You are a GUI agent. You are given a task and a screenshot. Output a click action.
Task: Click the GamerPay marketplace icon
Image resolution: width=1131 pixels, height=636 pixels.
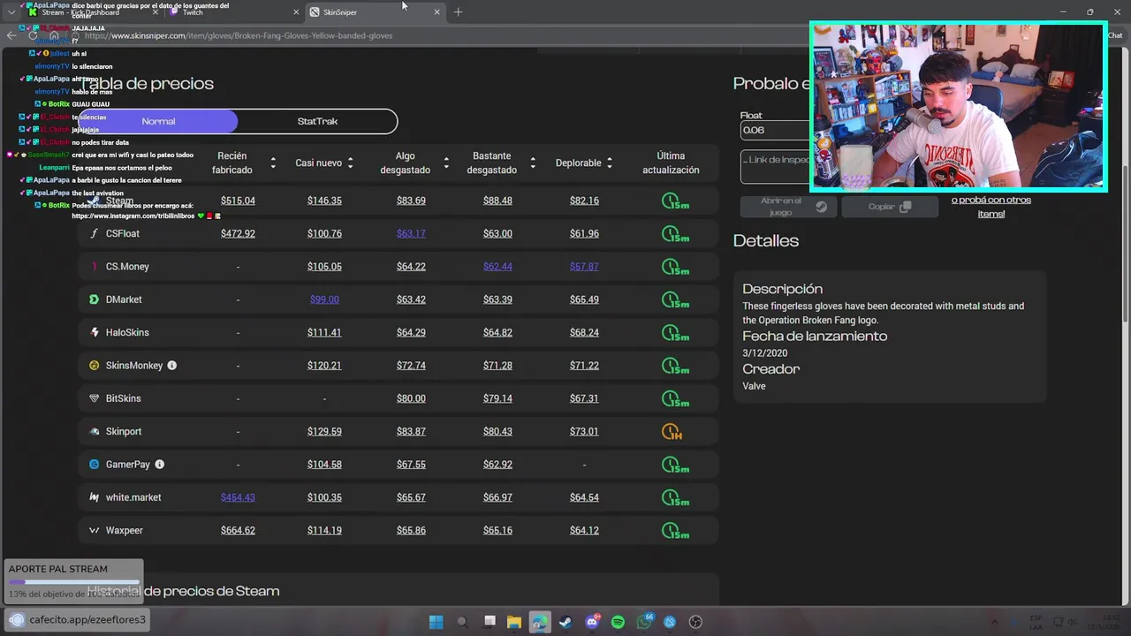point(95,465)
